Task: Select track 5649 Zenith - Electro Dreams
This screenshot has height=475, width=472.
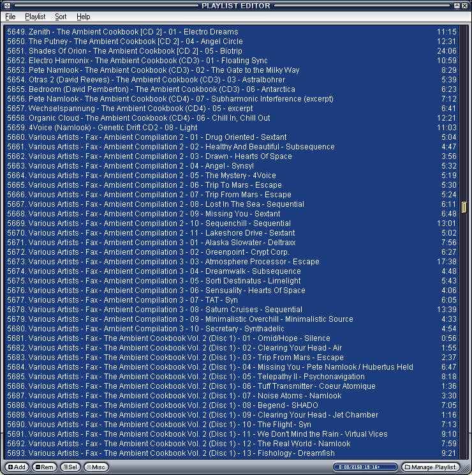Action: [232, 31]
